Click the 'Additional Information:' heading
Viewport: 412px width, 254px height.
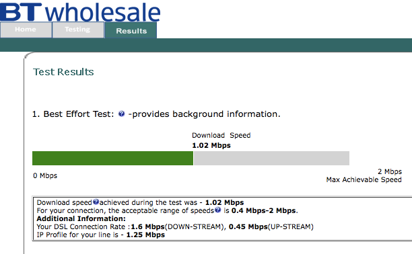(81, 218)
